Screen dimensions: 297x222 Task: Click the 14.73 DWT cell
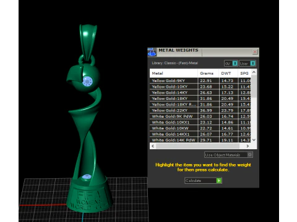pos(228,81)
